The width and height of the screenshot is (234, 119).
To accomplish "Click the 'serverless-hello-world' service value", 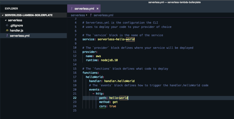I will pos(116,39).
